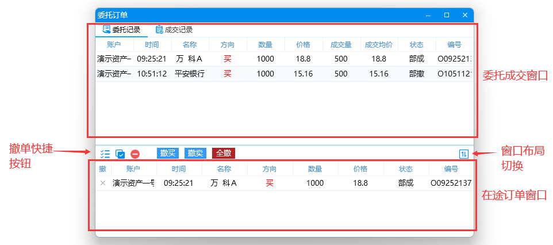Click 编号 header in the lower table
Screen dimensions: 553x245
(451, 169)
